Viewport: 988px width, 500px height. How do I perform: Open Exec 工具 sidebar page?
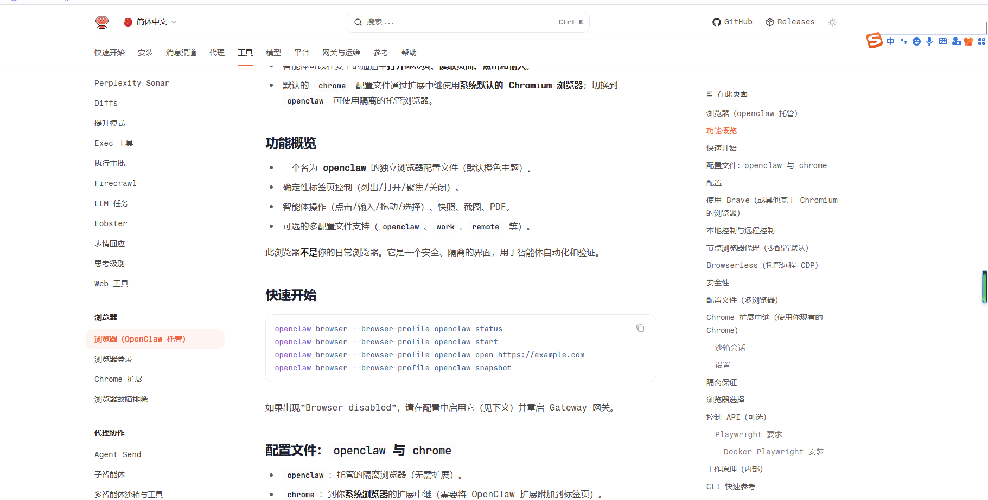point(114,143)
